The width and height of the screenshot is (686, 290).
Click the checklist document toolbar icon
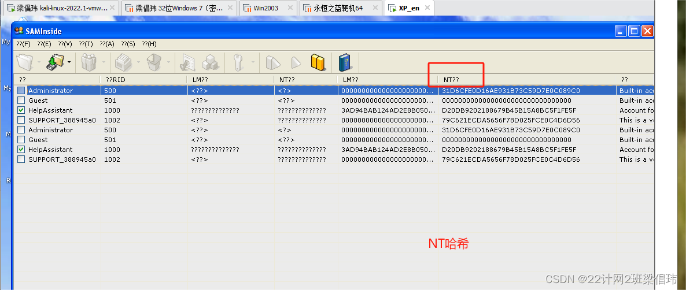(187, 62)
